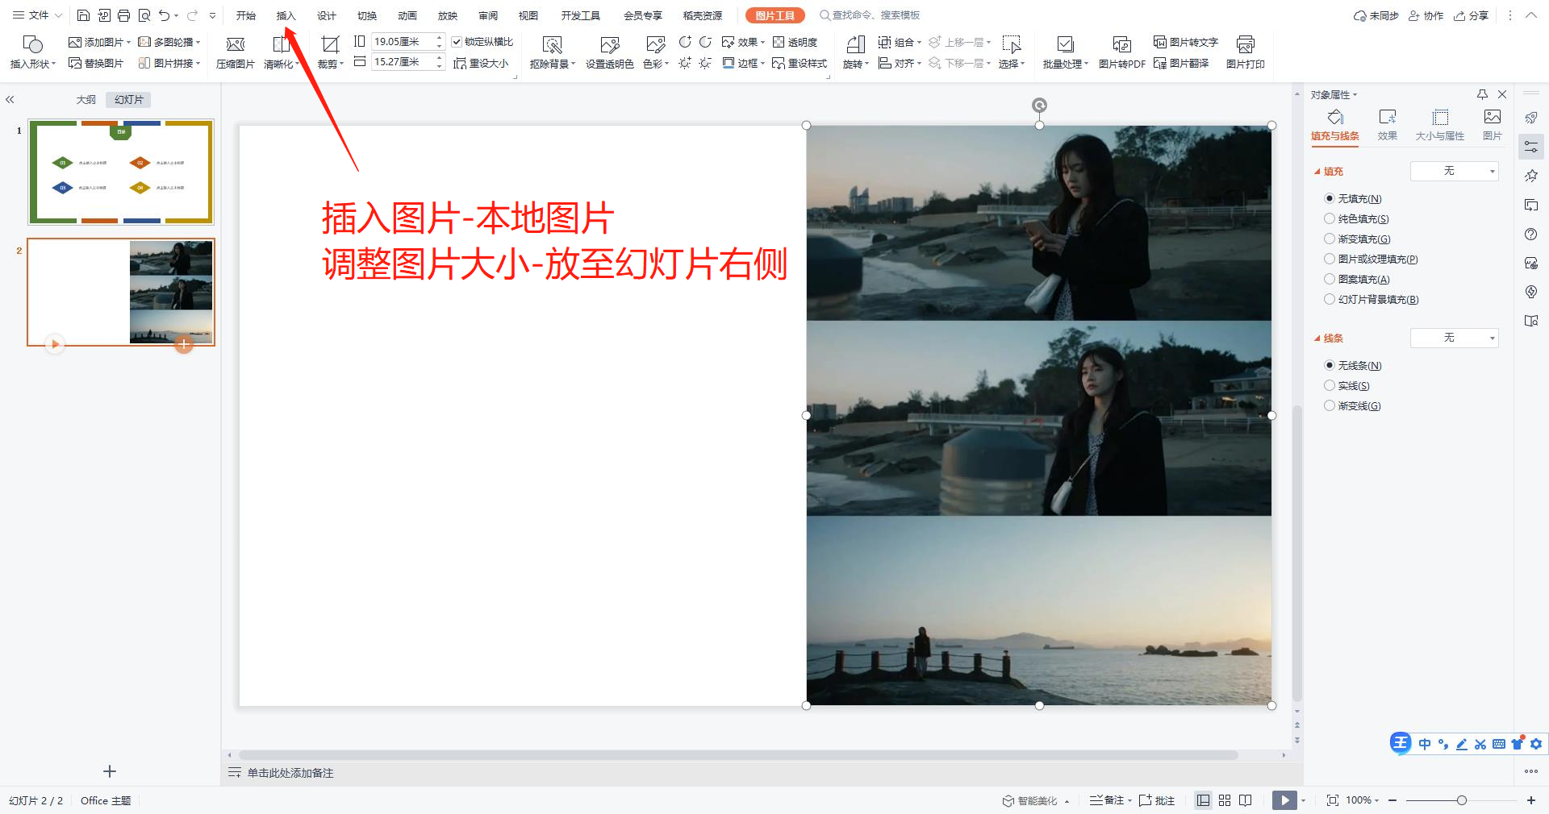Click the Print Preview icon
The image size is (1549, 814).
click(144, 15)
